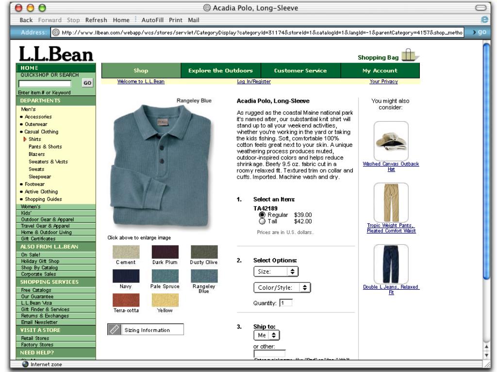The image size is (497, 372).
Task: Open the Ship to Me dropdown
Action: tap(266, 335)
